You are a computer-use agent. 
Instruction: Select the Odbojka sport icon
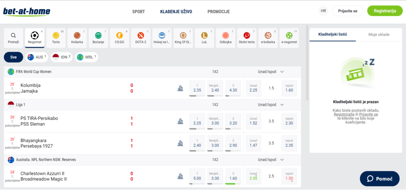(x=226, y=38)
